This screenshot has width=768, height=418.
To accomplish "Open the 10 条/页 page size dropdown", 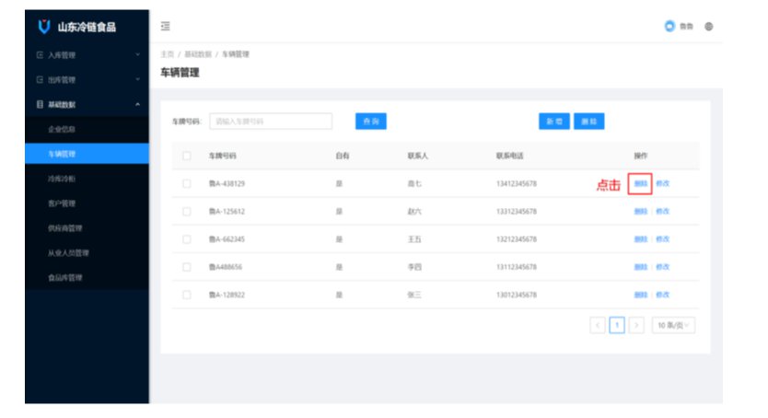I will [673, 325].
